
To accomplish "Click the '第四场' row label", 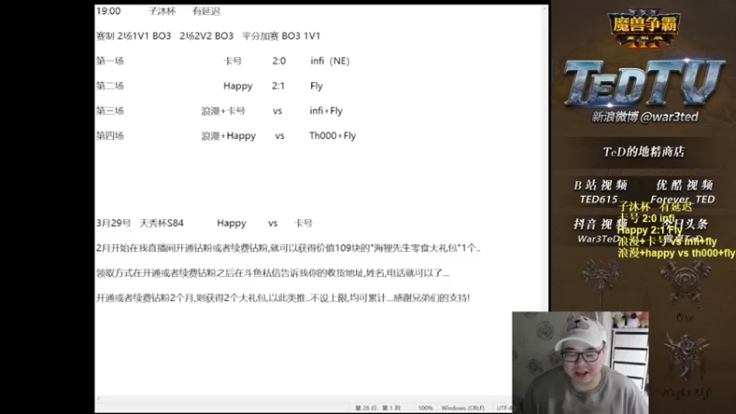I will (x=109, y=135).
